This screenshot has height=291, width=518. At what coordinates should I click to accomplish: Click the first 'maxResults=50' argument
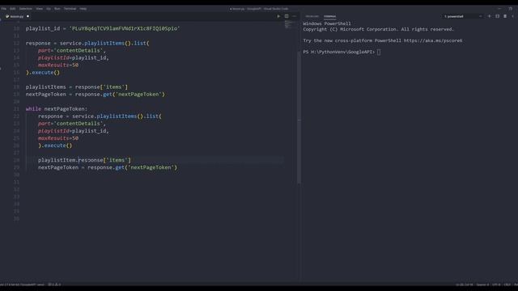point(58,65)
